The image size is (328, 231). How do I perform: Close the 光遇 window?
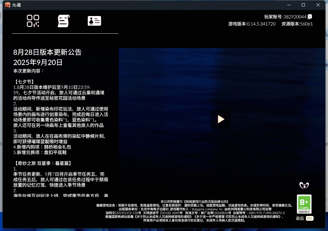[318, 5]
